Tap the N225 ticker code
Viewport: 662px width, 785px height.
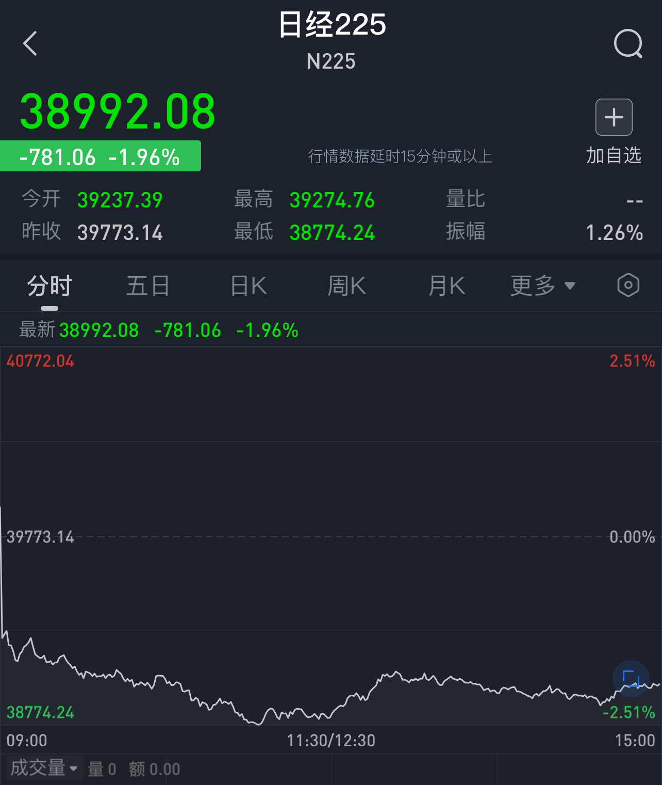click(331, 61)
